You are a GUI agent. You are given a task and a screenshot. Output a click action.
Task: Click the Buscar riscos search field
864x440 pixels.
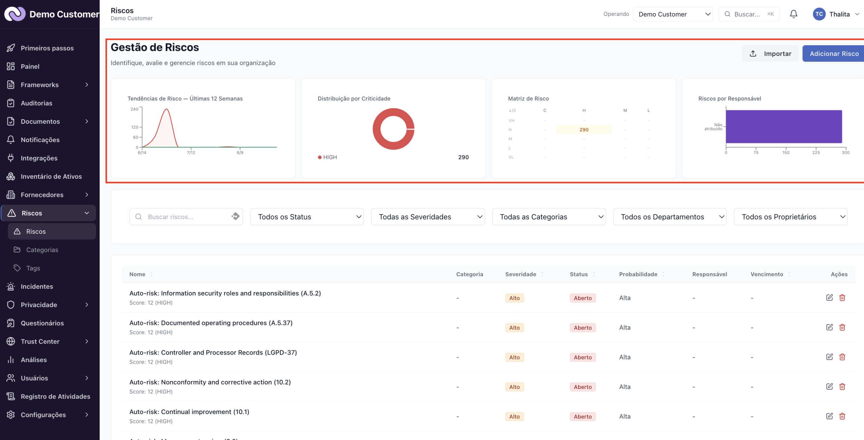186,217
